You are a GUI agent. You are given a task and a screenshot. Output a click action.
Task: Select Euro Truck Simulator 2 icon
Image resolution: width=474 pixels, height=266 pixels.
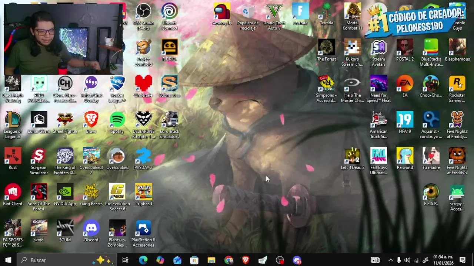click(170, 125)
